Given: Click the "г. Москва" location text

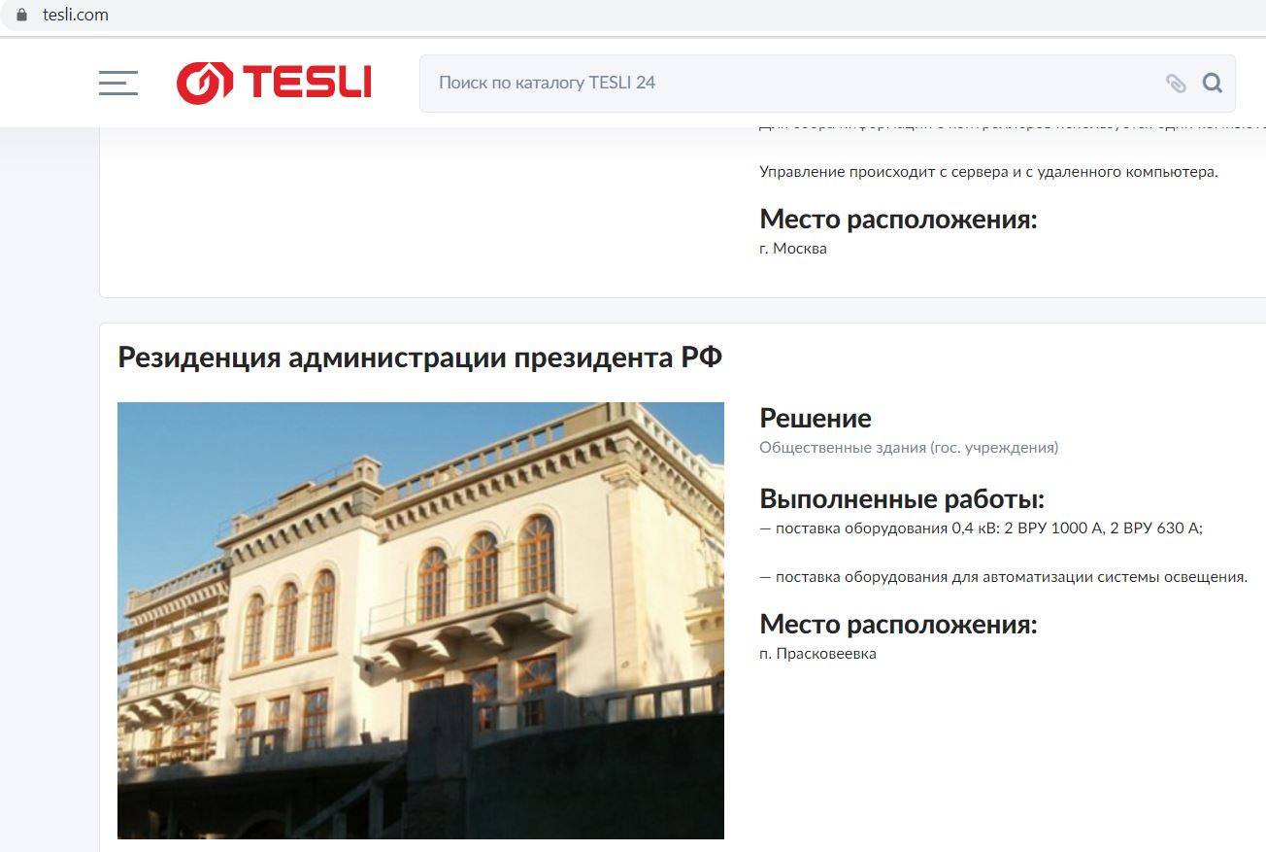Looking at the screenshot, I should [x=792, y=249].
